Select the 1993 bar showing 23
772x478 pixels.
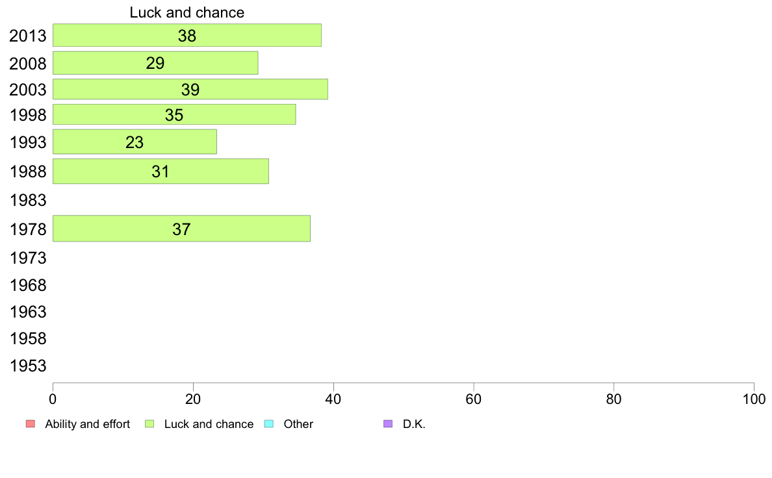pyautogui.click(x=135, y=142)
